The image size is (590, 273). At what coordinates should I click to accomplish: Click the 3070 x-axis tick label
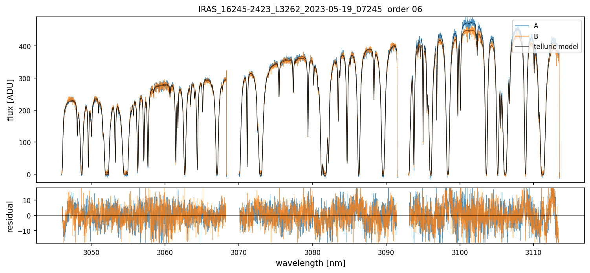pyautogui.click(x=239, y=251)
